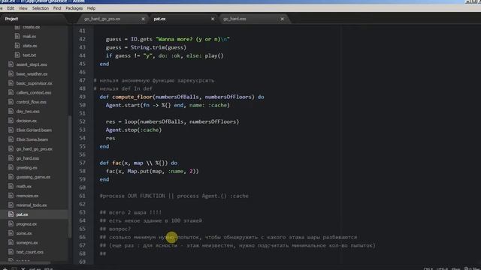
Task: Click the 'loop' call on line 52
Action: point(130,121)
